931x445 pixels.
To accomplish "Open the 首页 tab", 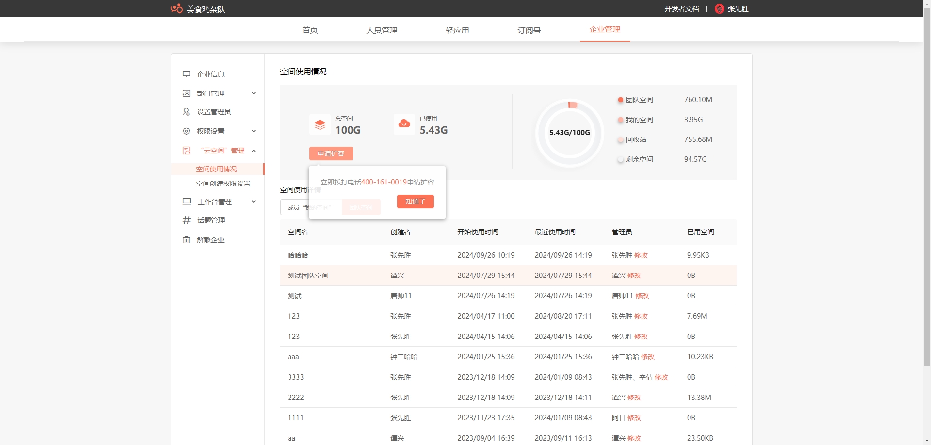I will [310, 30].
